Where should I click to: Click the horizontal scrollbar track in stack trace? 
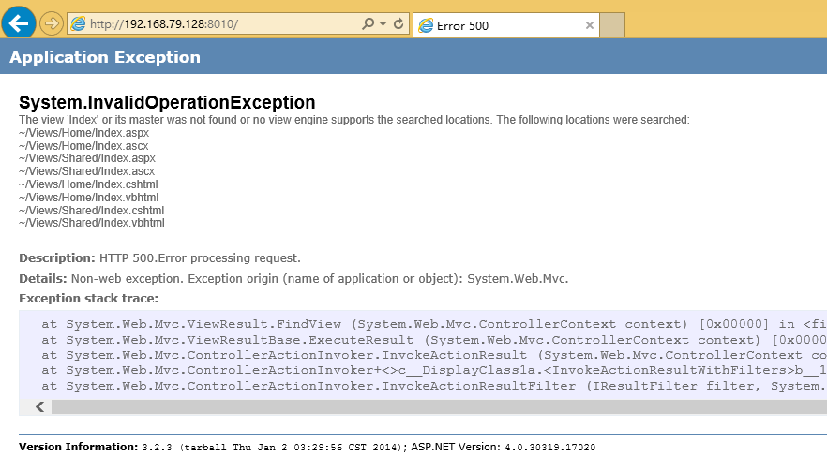pos(439,406)
